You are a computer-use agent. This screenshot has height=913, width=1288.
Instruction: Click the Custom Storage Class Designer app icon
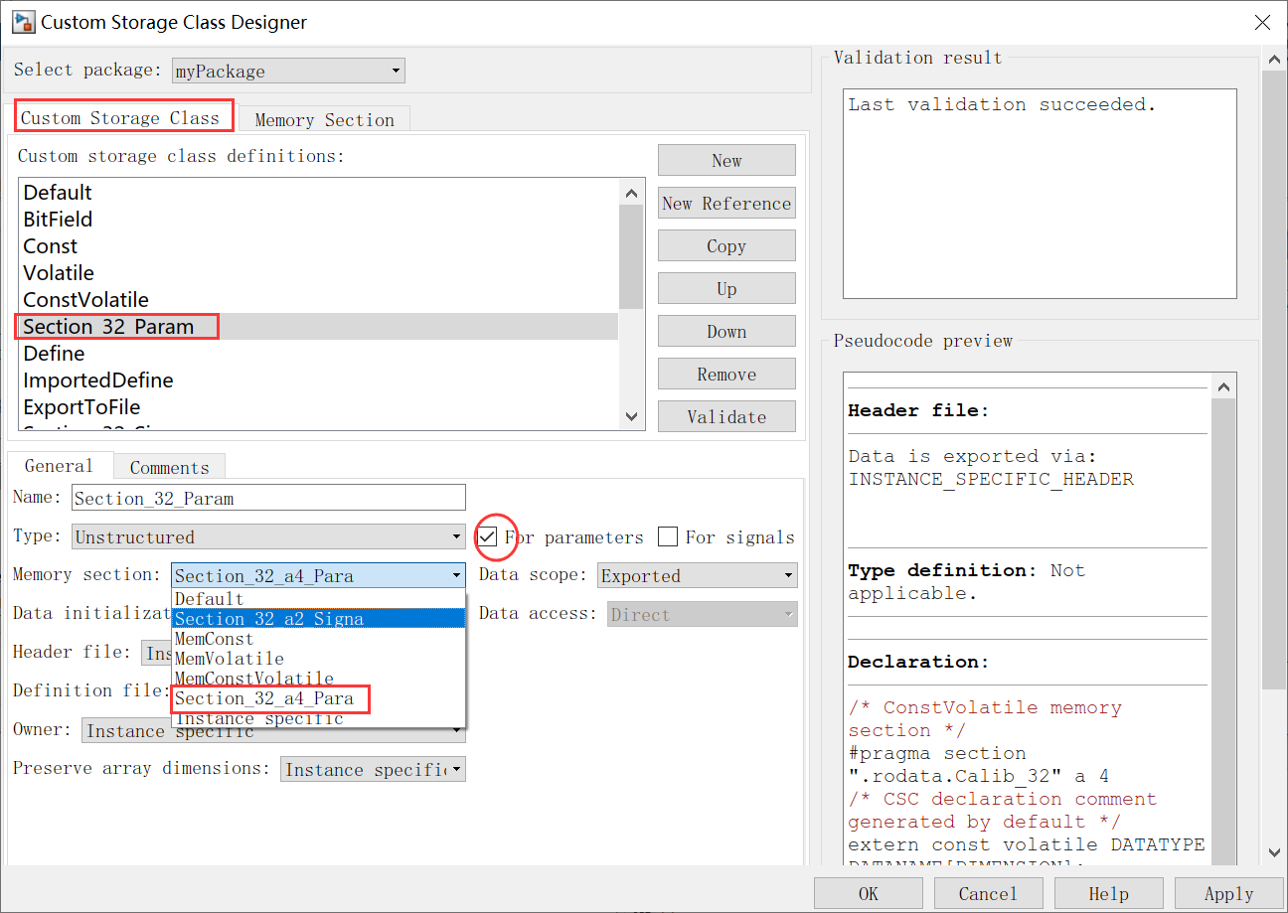coord(22,21)
